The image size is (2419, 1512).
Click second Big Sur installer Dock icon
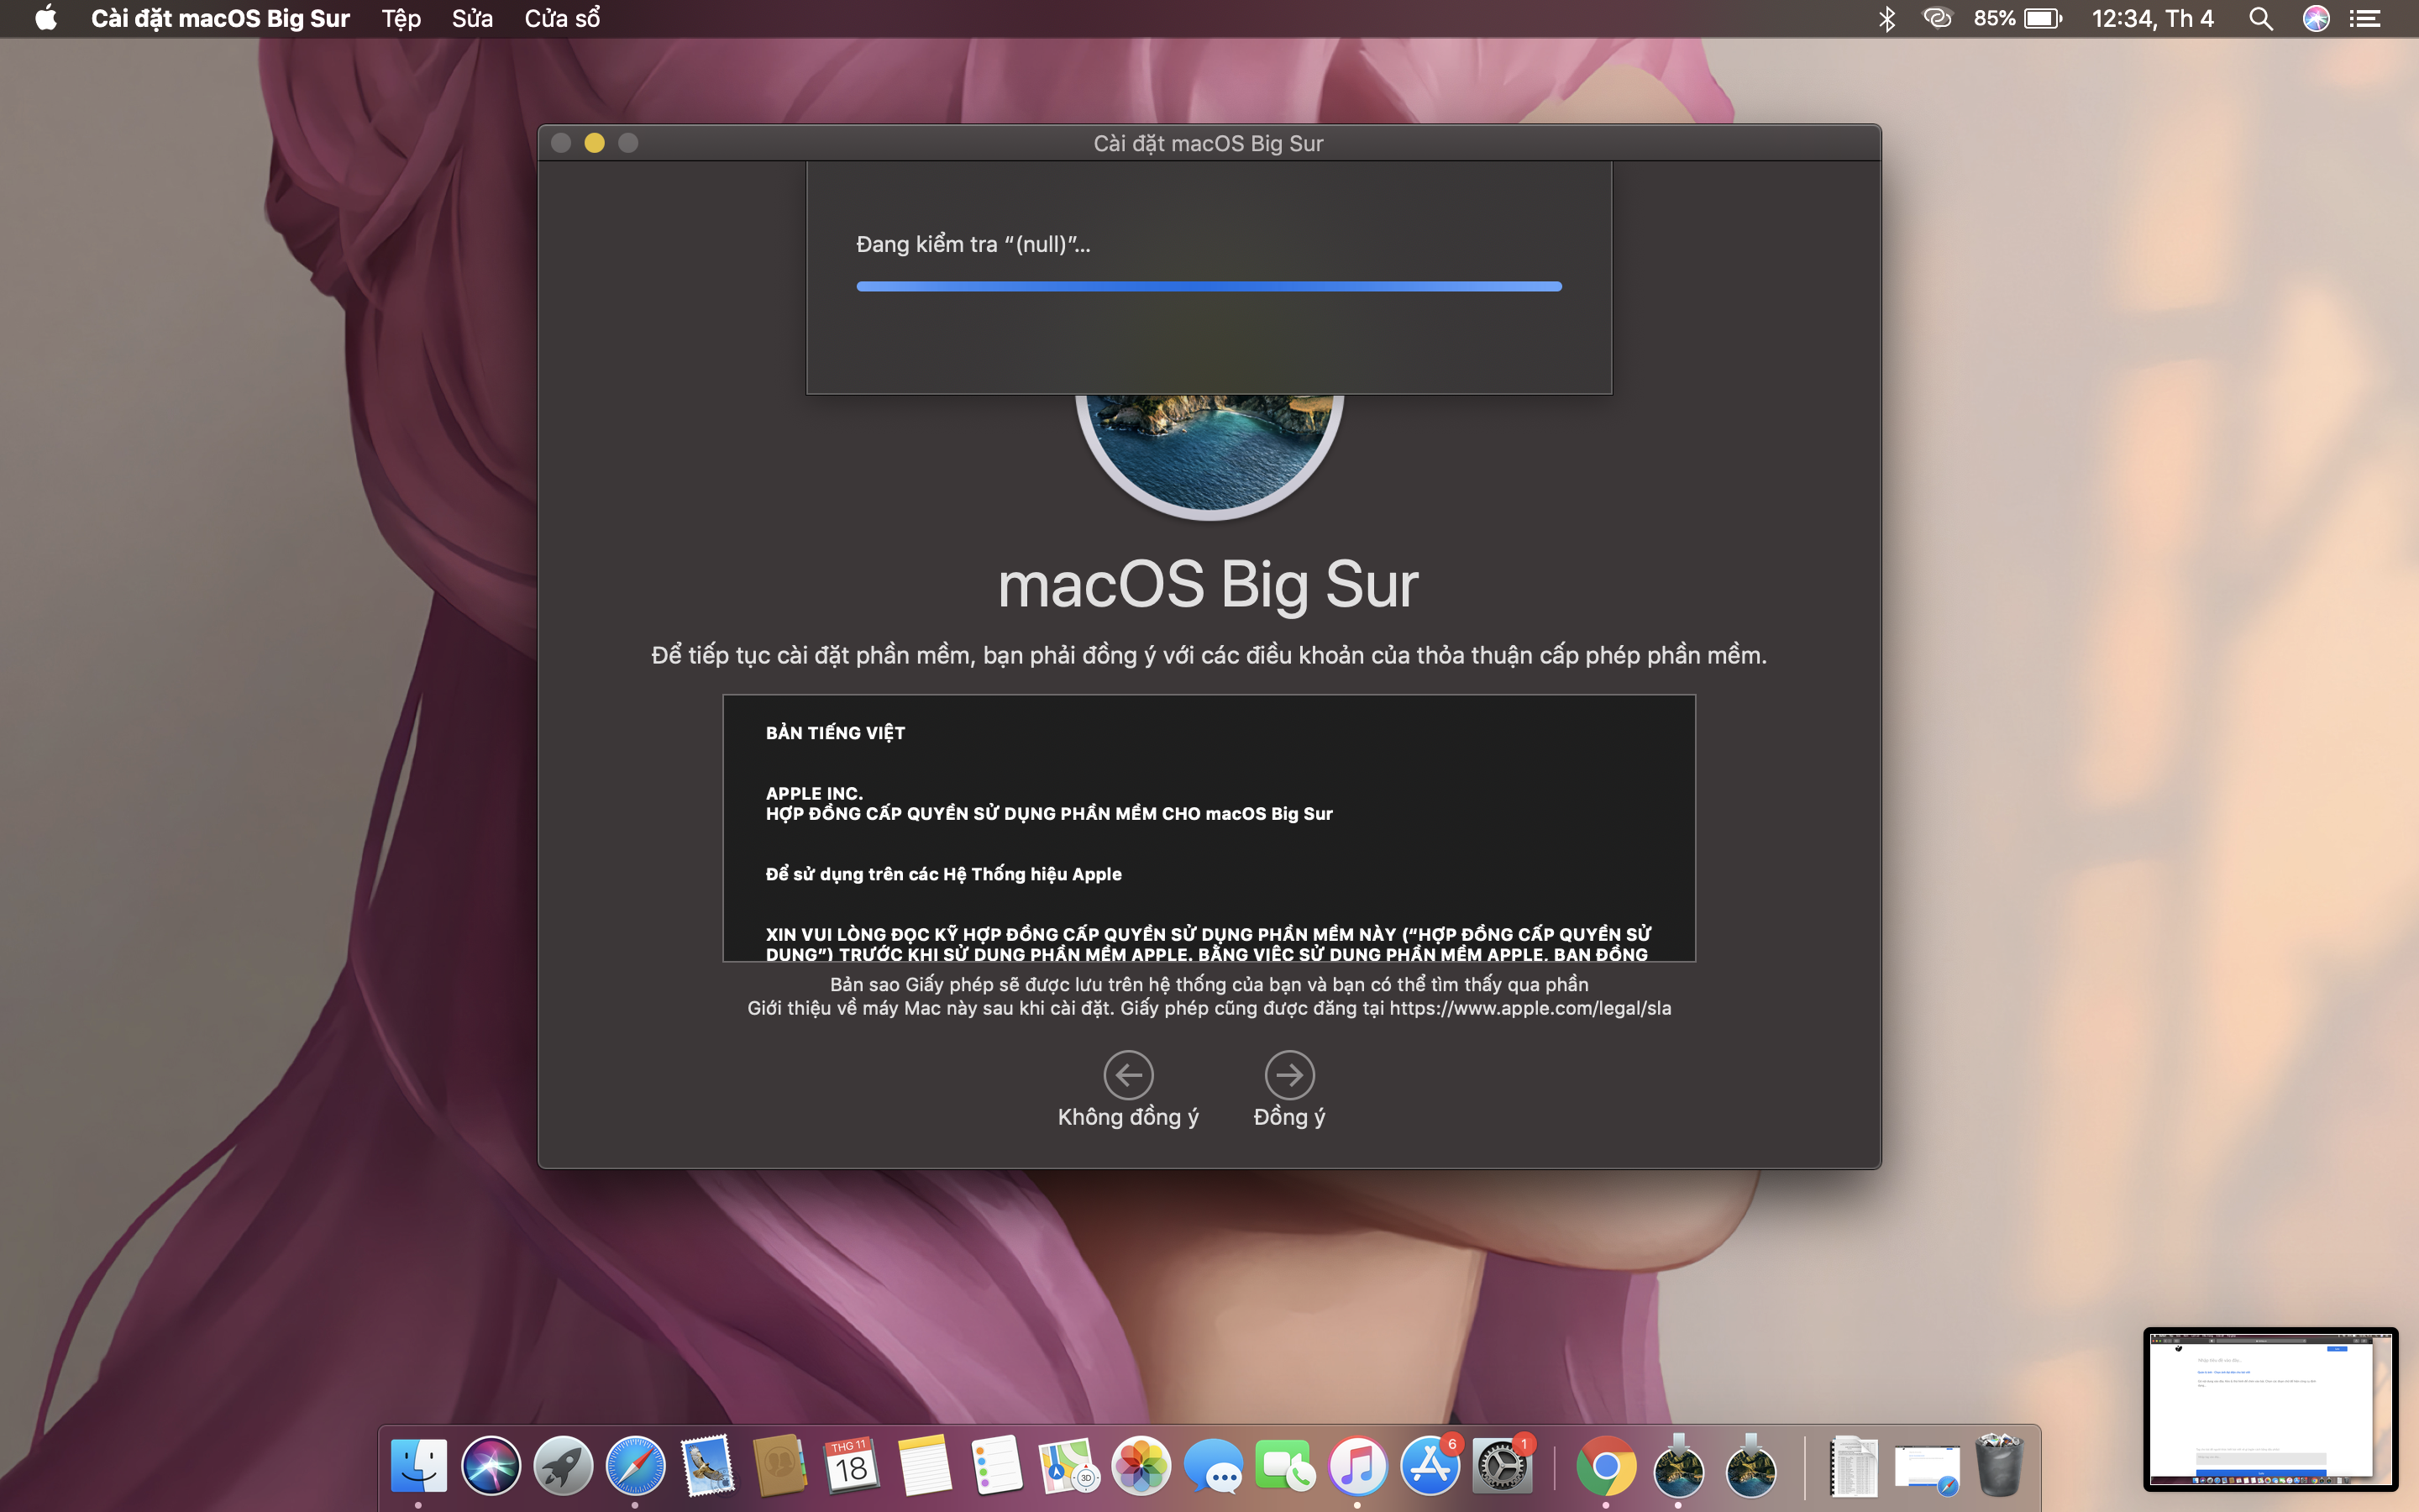click(1750, 1466)
